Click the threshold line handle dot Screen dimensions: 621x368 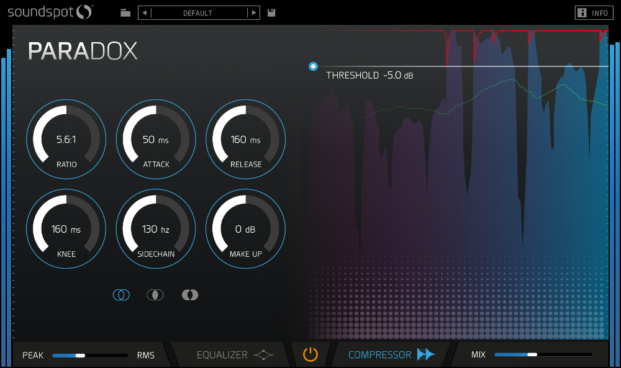[x=313, y=66]
